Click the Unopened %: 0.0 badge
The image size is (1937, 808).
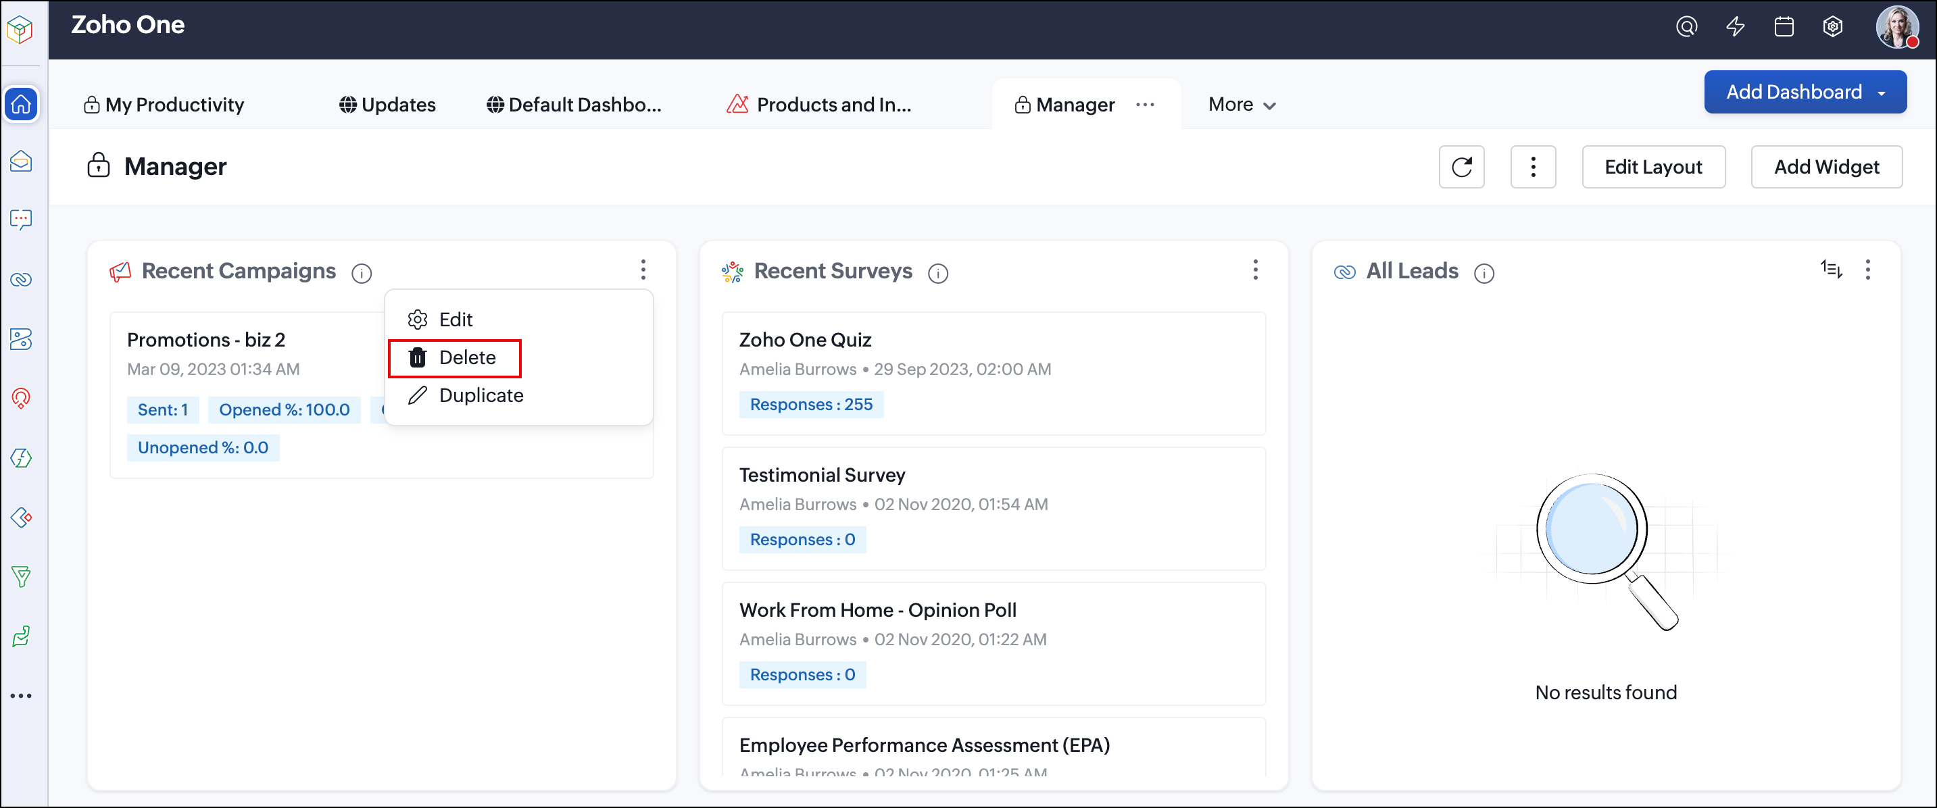203,448
